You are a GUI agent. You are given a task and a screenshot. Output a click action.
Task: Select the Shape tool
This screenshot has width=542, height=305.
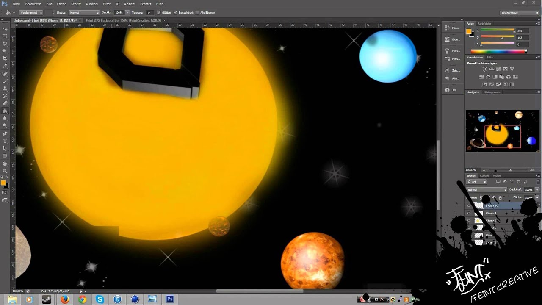coord(5,156)
